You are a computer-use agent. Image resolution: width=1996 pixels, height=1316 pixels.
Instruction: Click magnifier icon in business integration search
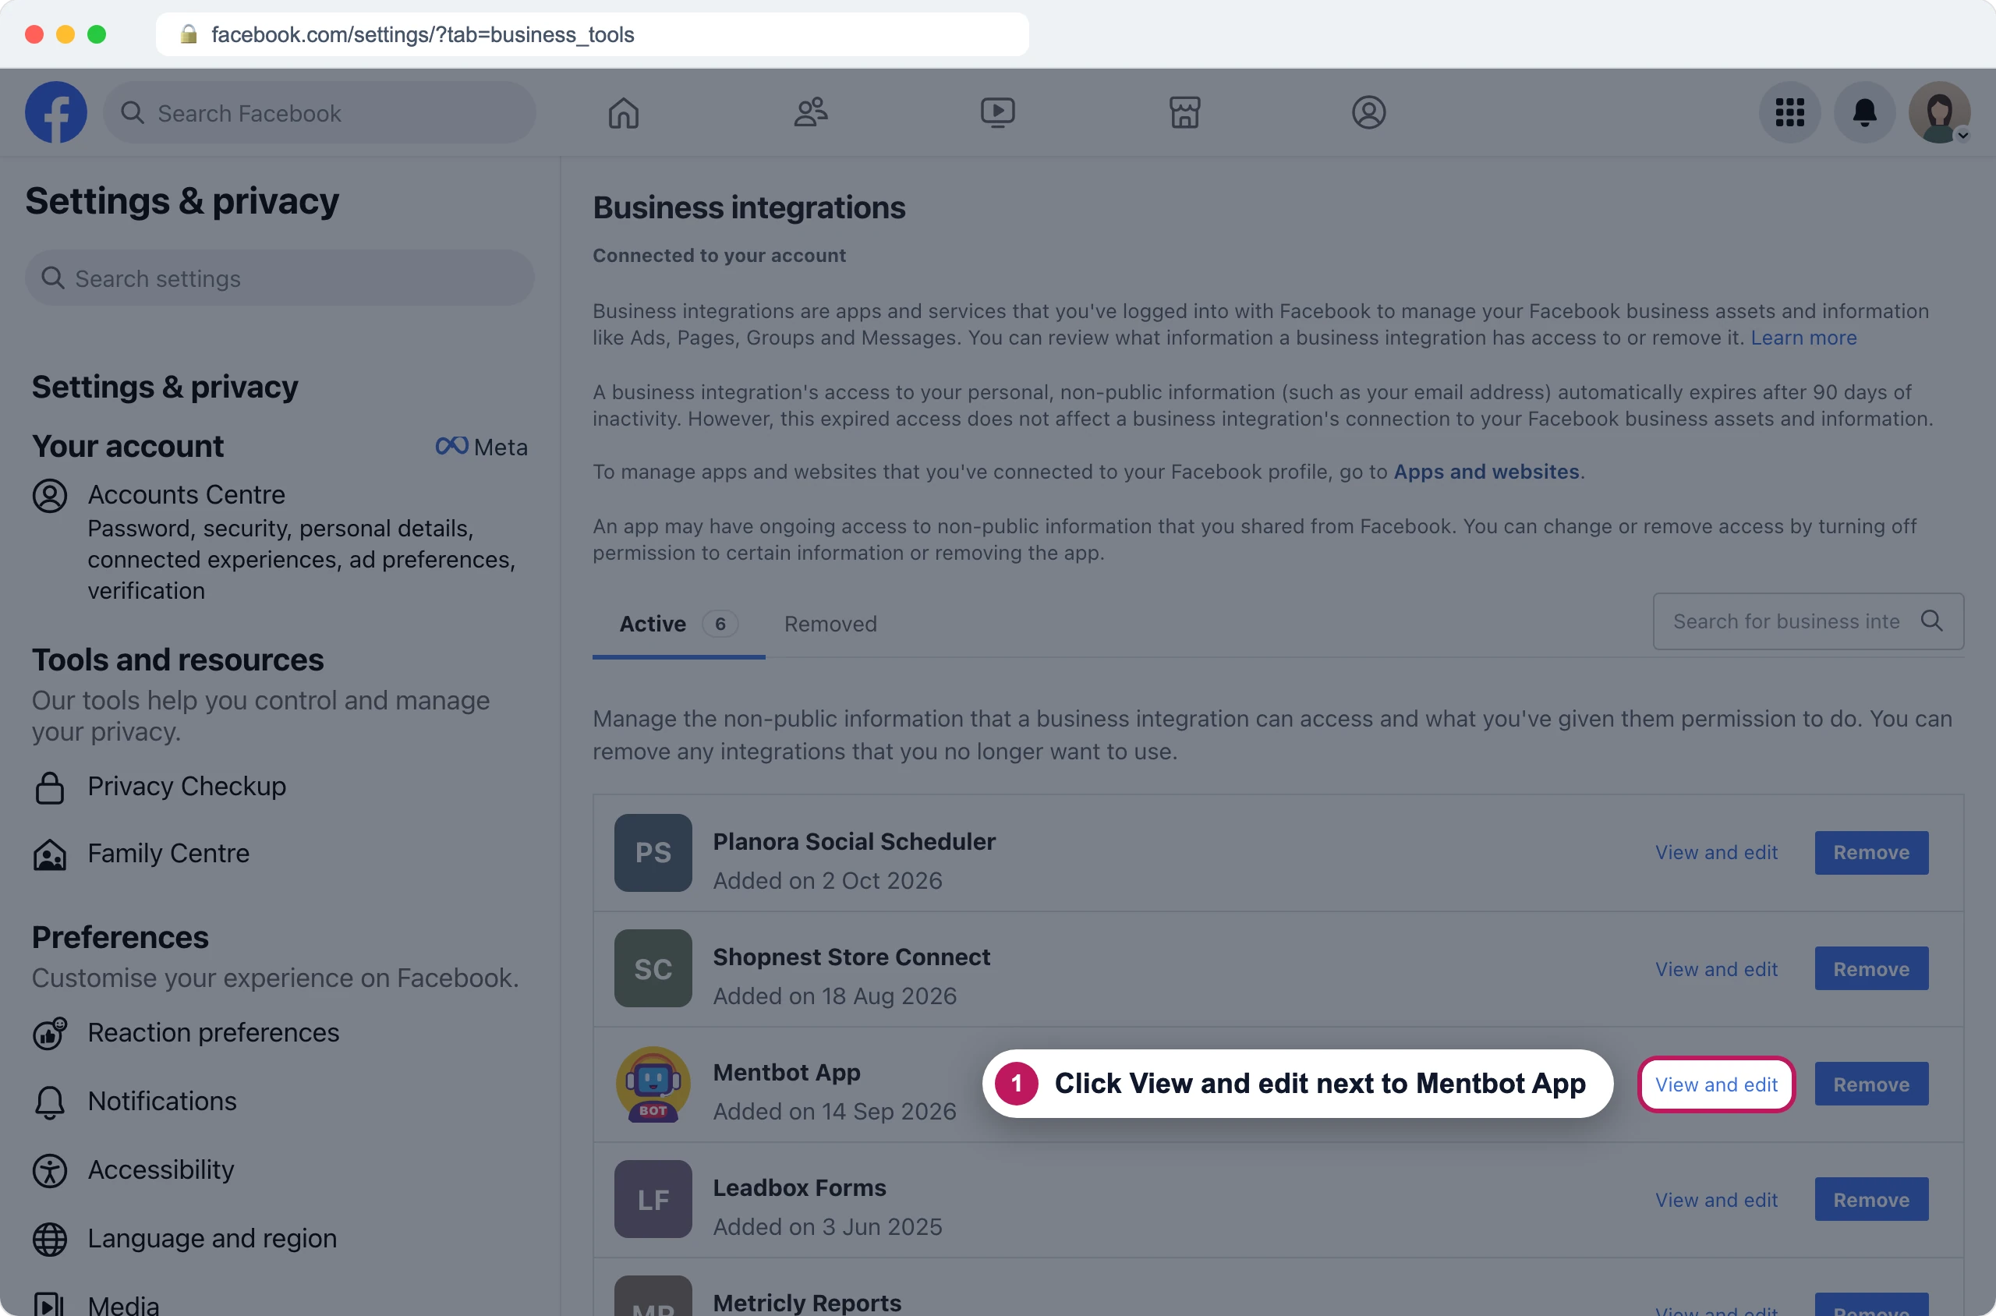pos(1931,621)
